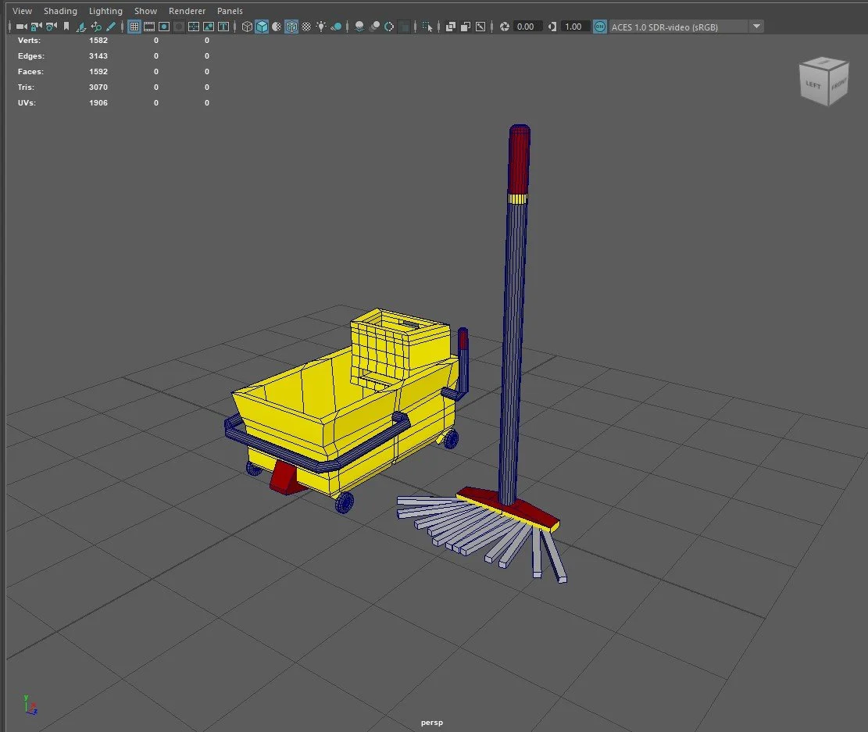Switch the viewport to Wireframe shading
This screenshot has height=732, width=868.
pyautogui.click(x=247, y=27)
